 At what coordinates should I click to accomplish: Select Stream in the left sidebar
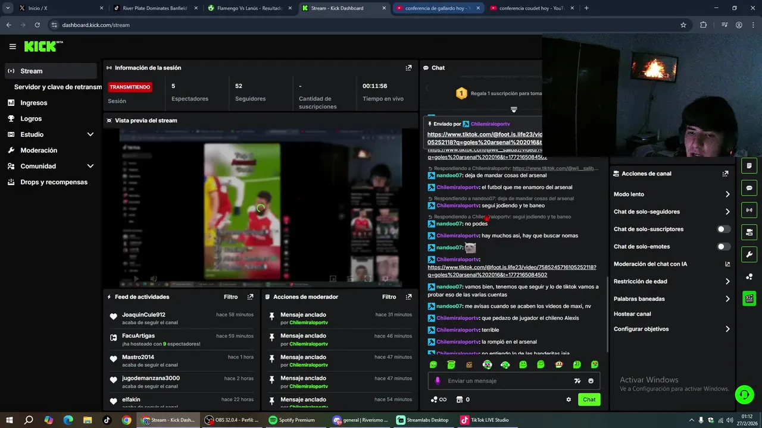pos(51,71)
